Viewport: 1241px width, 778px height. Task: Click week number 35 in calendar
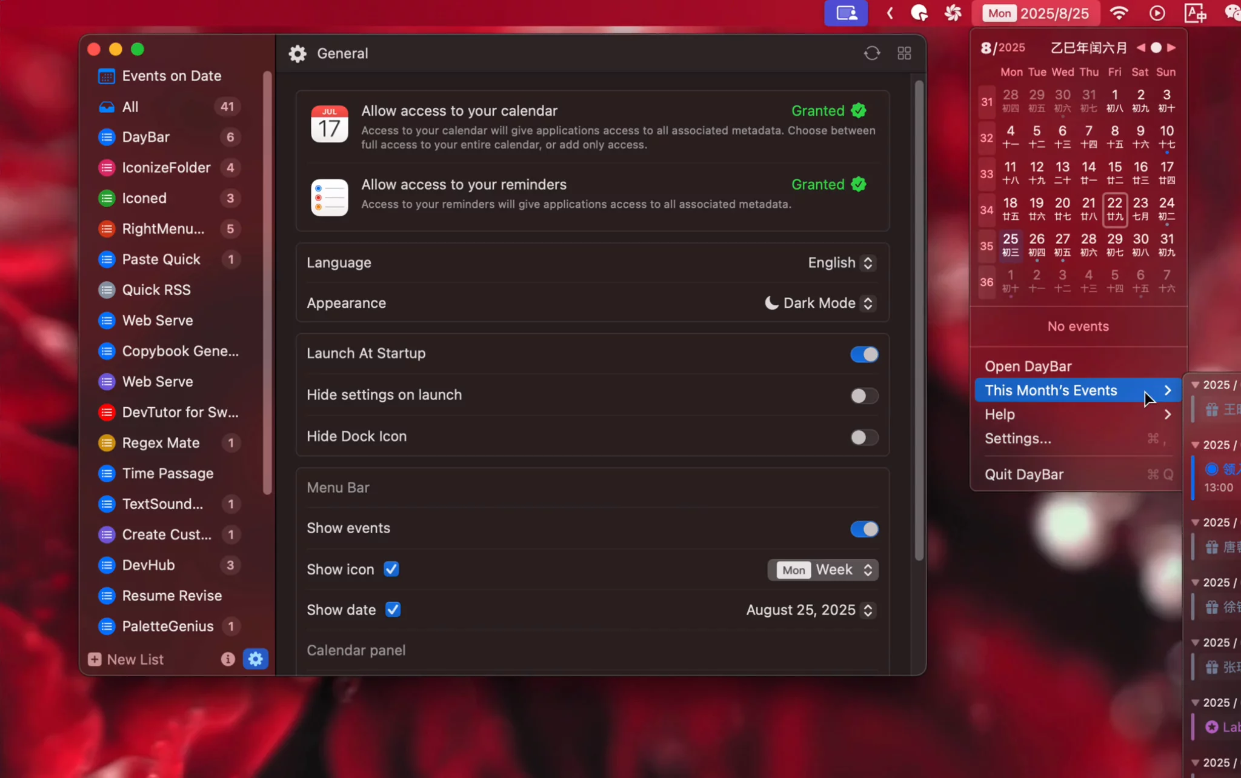tap(986, 246)
